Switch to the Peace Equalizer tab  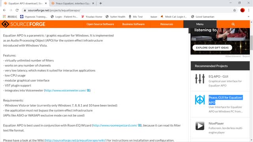(x=73, y=4)
